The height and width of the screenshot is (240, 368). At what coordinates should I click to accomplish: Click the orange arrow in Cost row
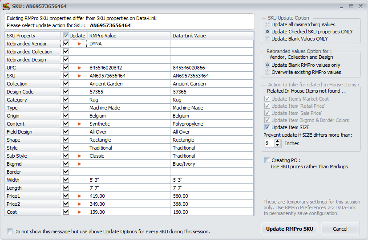click(x=79, y=212)
